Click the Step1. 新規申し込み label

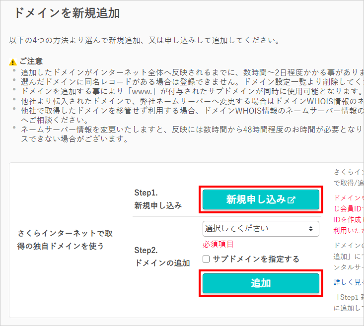pos(158,199)
